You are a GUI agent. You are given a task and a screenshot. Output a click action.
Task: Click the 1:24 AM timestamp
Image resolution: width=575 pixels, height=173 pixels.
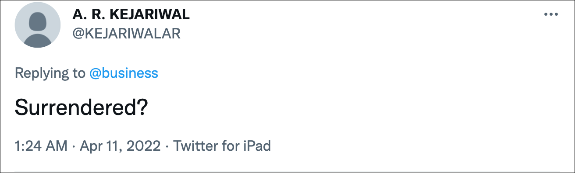[41, 145]
